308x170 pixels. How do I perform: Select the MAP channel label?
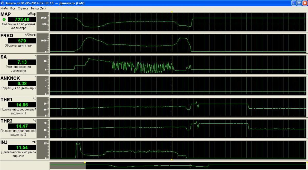pos(6,14)
